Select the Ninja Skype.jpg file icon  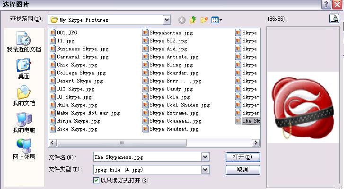[x=53, y=121]
